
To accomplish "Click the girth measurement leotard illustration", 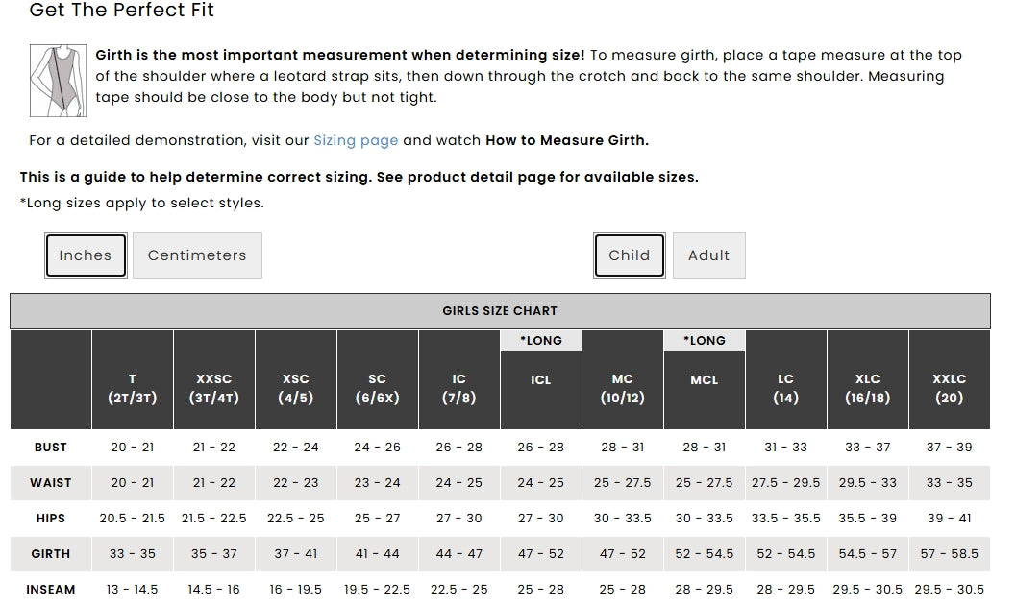I will 58,81.
